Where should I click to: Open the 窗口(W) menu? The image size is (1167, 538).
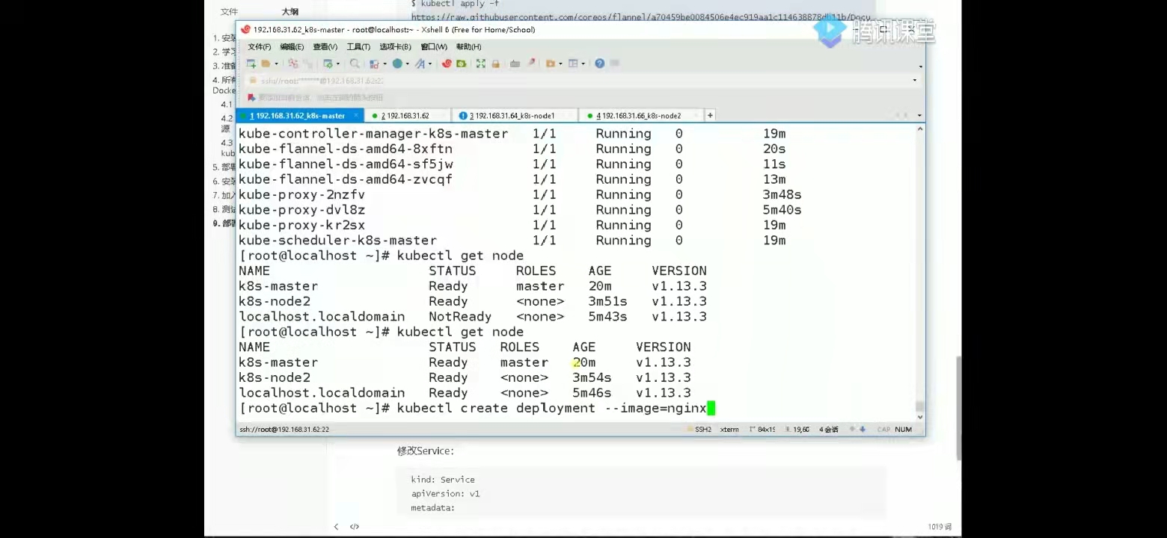point(434,47)
